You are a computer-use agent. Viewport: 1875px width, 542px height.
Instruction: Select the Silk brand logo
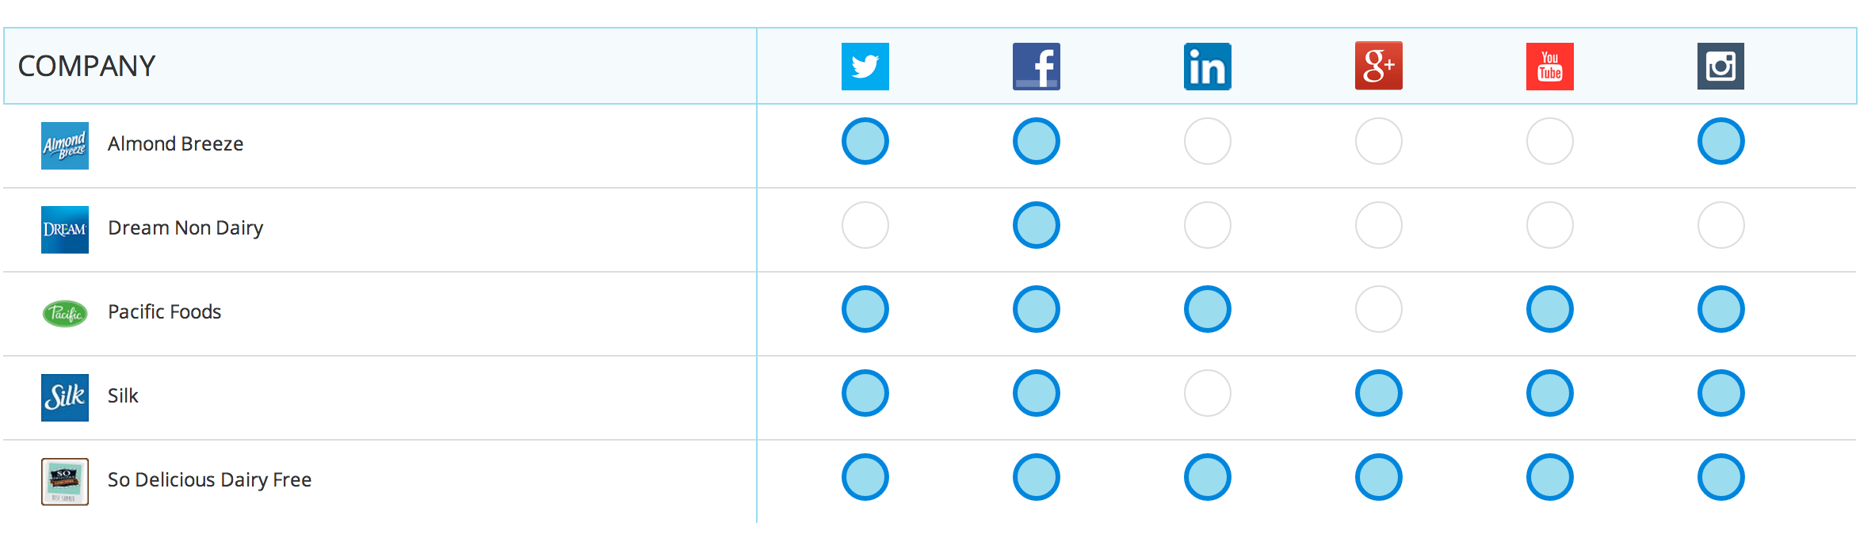click(x=65, y=398)
